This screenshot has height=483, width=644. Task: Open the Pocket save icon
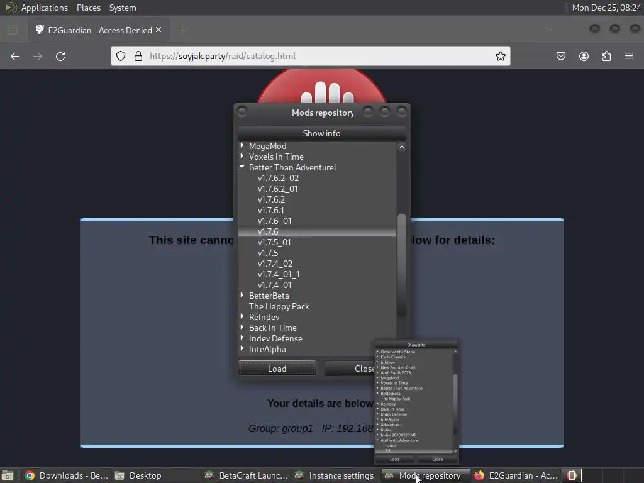click(560, 56)
